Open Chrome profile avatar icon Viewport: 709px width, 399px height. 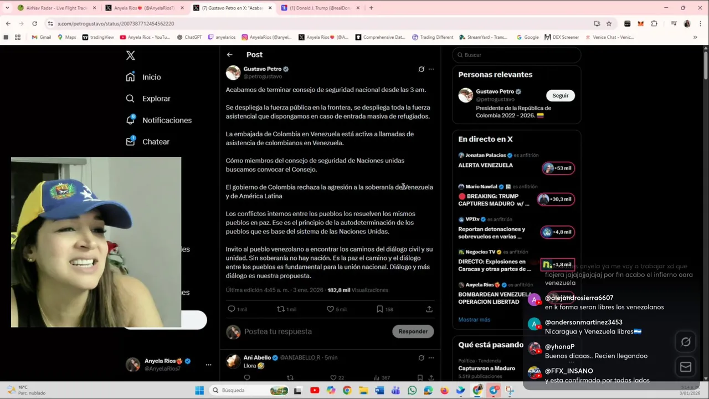687,23
